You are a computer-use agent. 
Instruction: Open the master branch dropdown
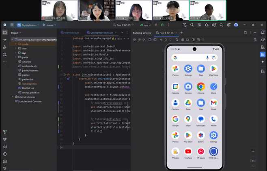[x=50, y=25]
